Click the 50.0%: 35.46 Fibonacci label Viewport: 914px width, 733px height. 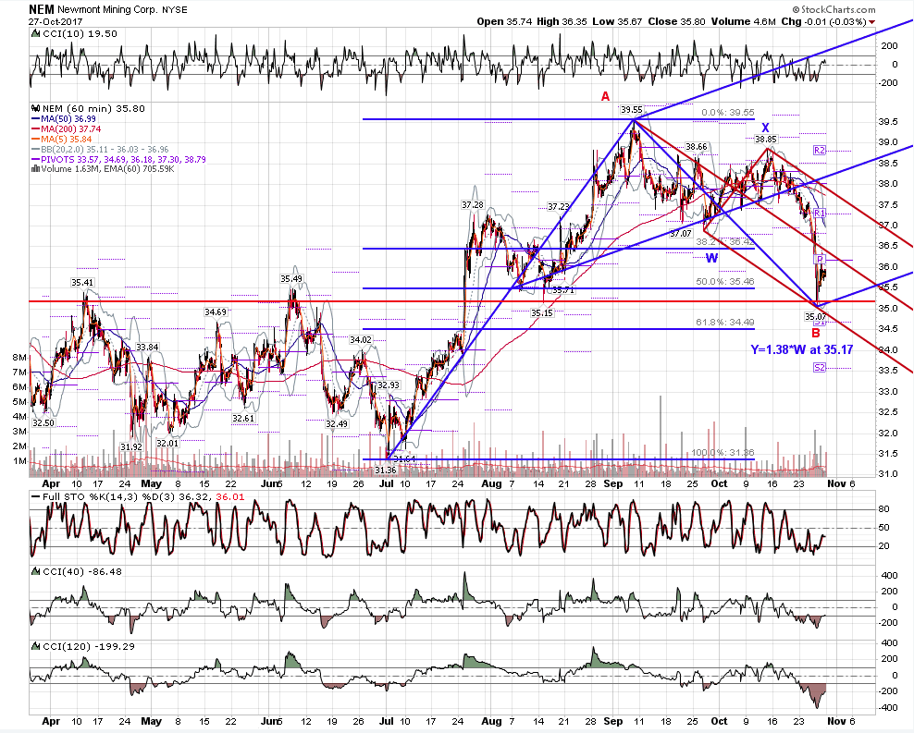tap(725, 281)
